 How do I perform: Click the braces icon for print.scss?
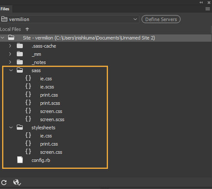click(28, 103)
